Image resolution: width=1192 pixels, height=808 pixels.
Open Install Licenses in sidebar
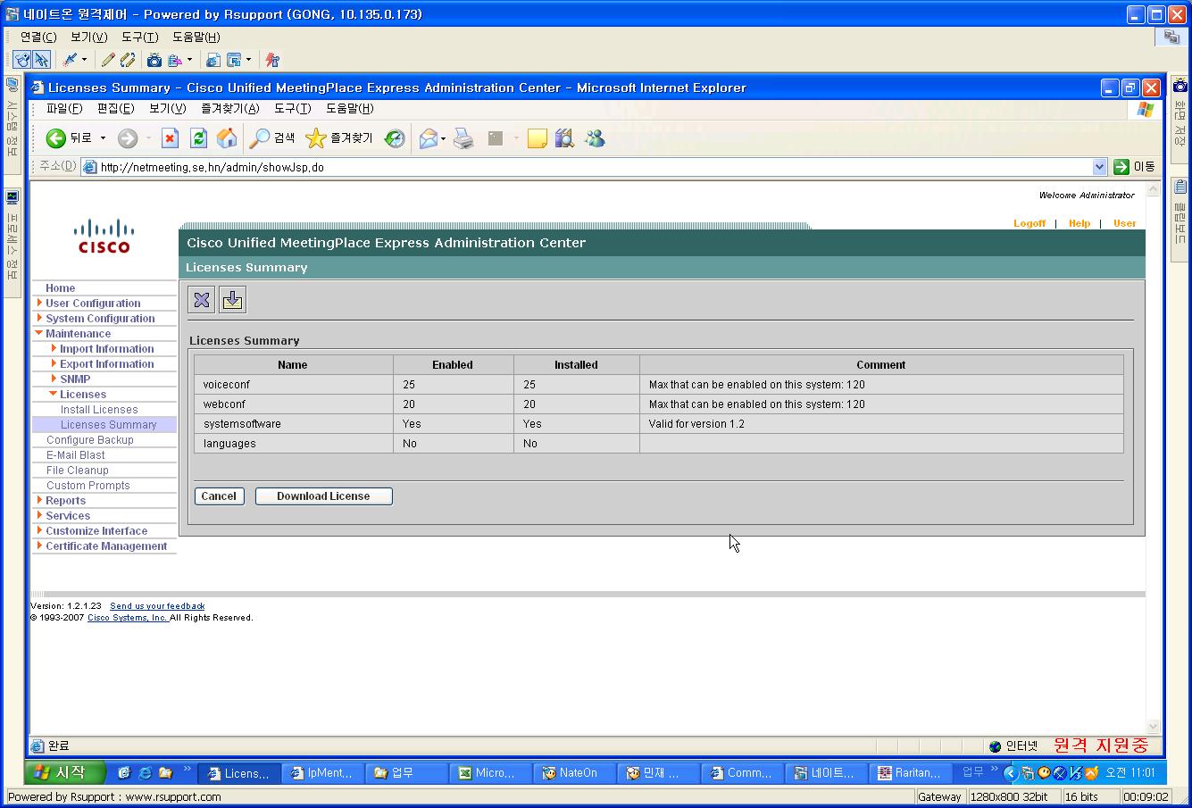[99, 410]
